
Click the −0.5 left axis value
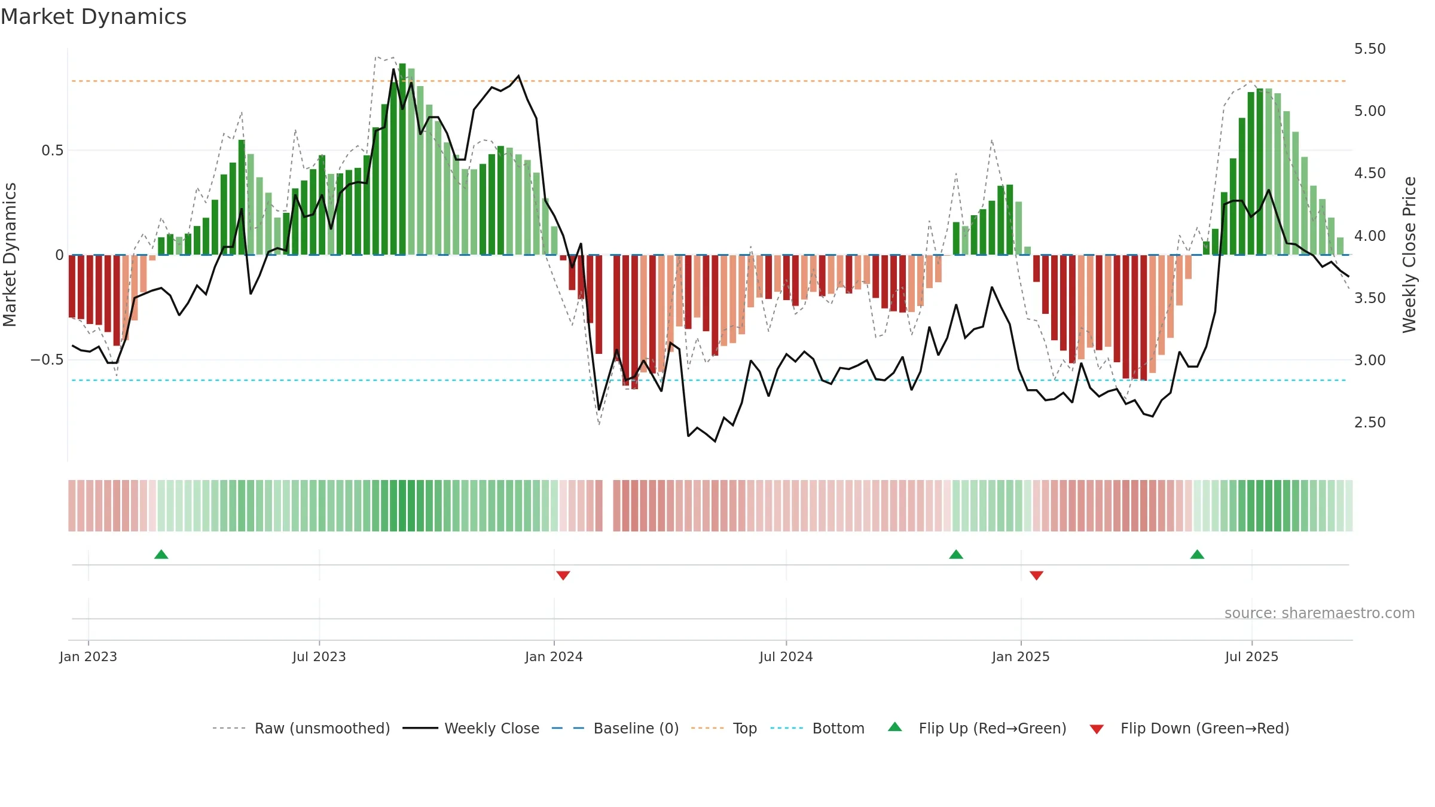tap(47, 359)
